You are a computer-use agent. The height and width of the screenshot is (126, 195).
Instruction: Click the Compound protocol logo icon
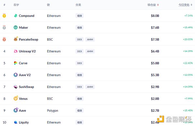pos(16,16)
